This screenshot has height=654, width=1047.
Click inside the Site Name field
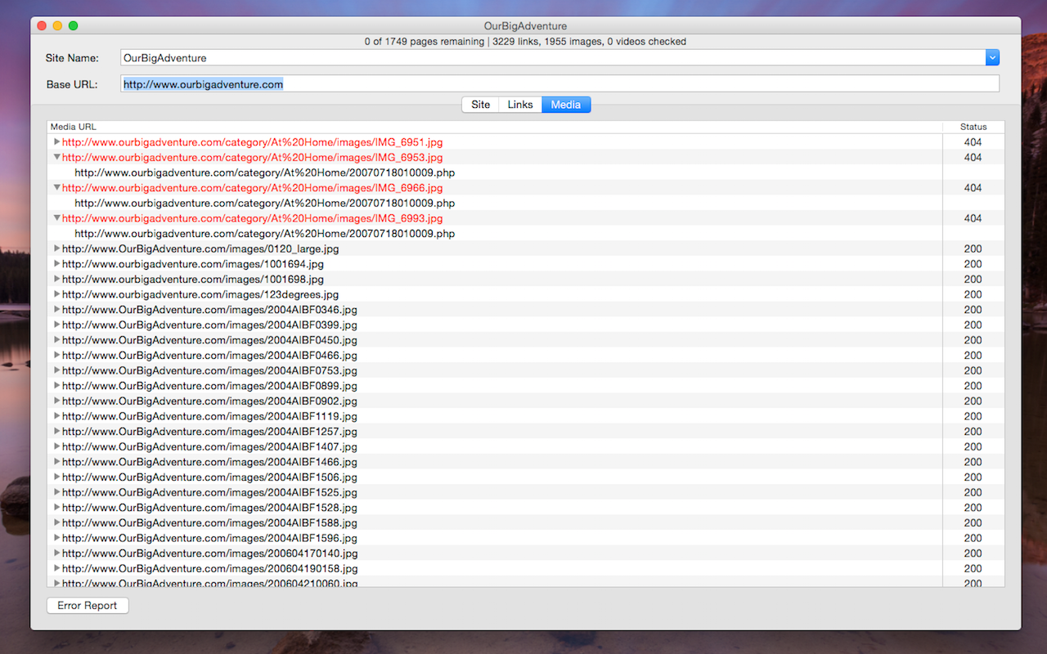[x=491, y=57]
